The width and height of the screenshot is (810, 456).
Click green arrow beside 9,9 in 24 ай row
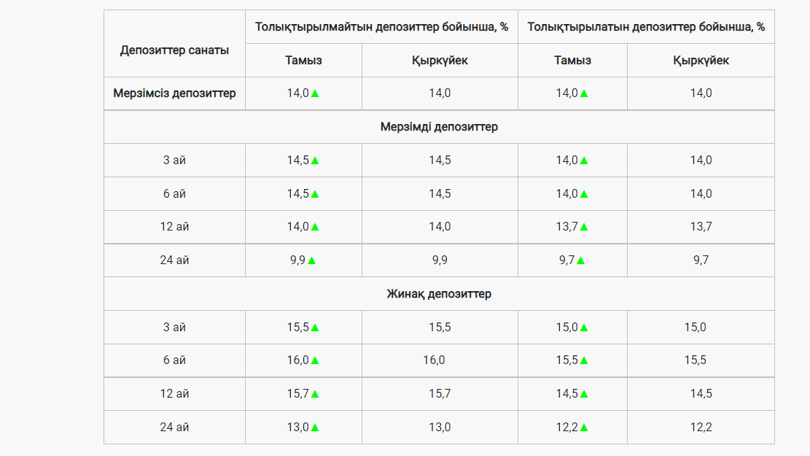311,260
